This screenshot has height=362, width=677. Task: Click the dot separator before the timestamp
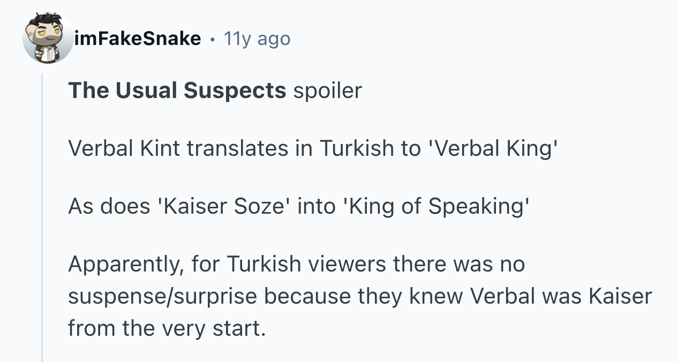pyautogui.click(x=213, y=39)
